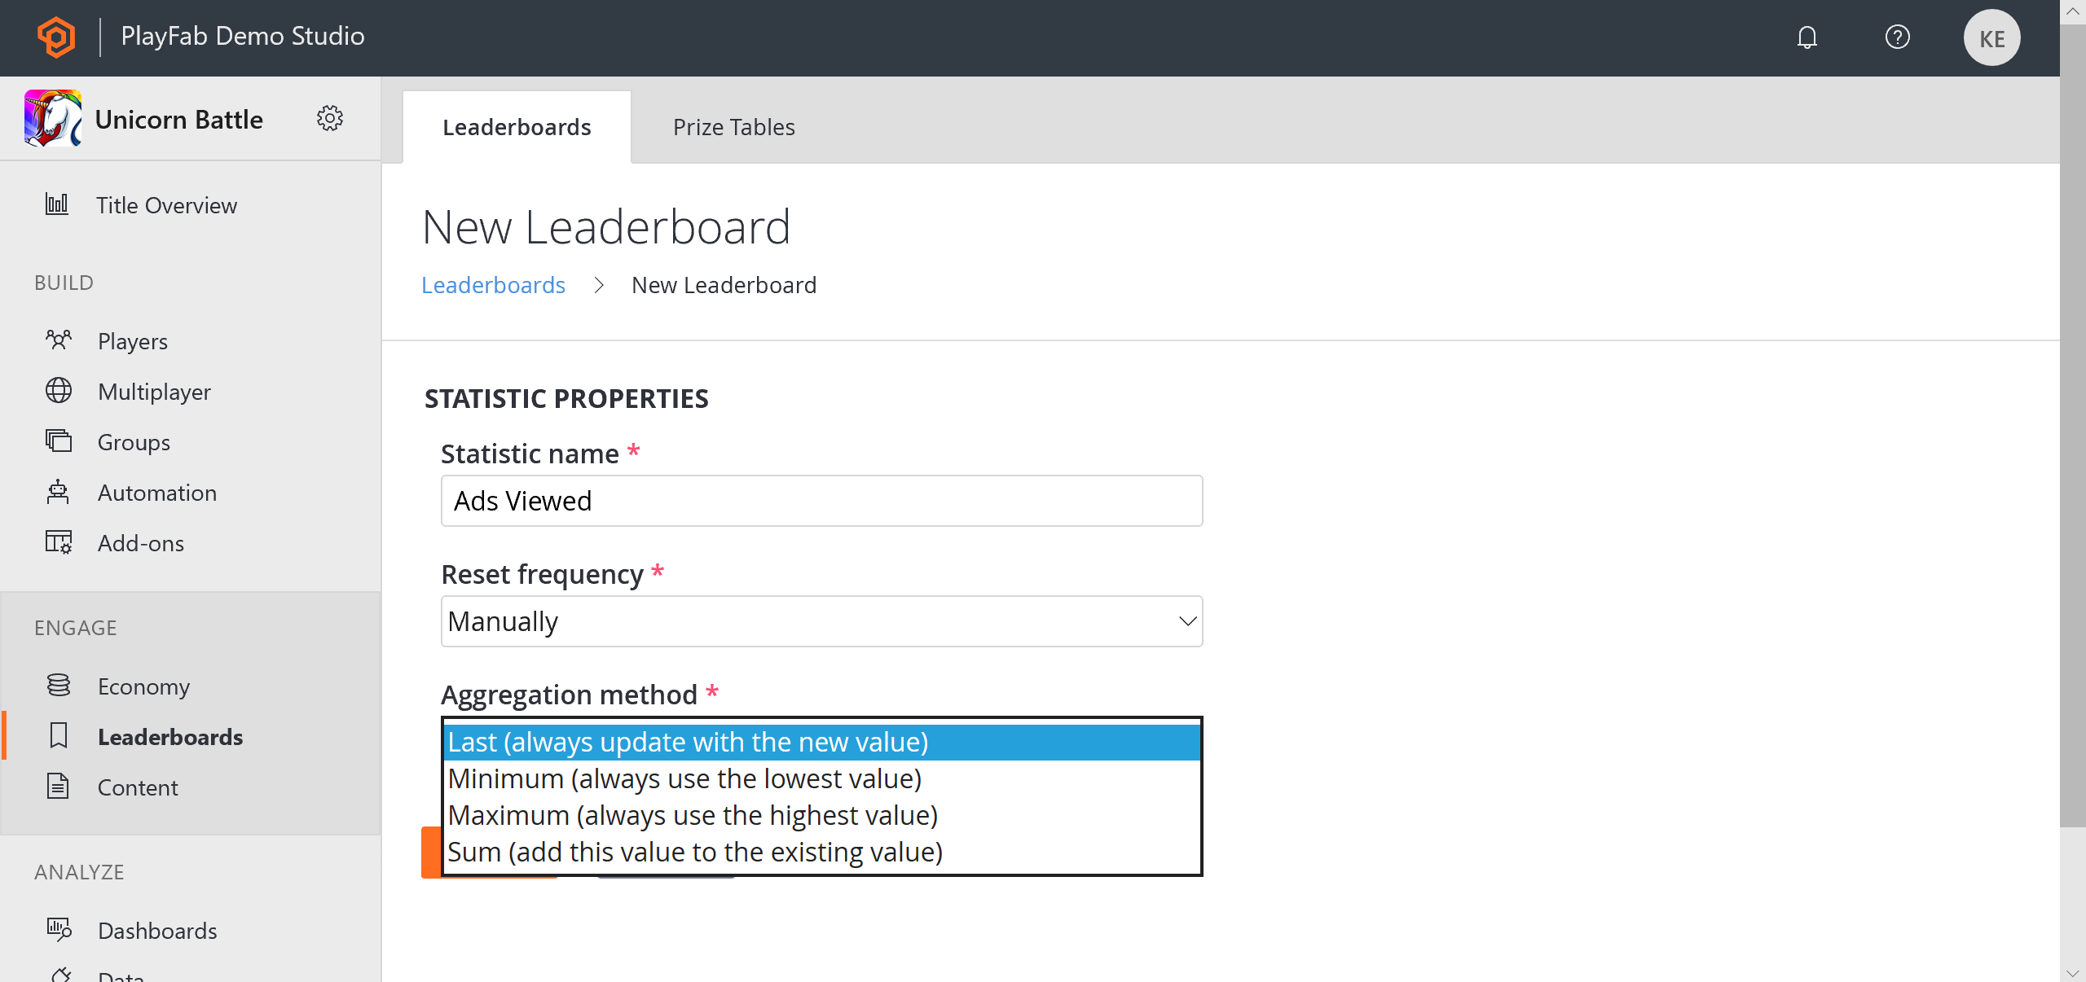Image resolution: width=2086 pixels, height=982 pixels.
Task: Click the Title Overview icon in sidebar
Action: pyautogui.click(x=57, y=204)
